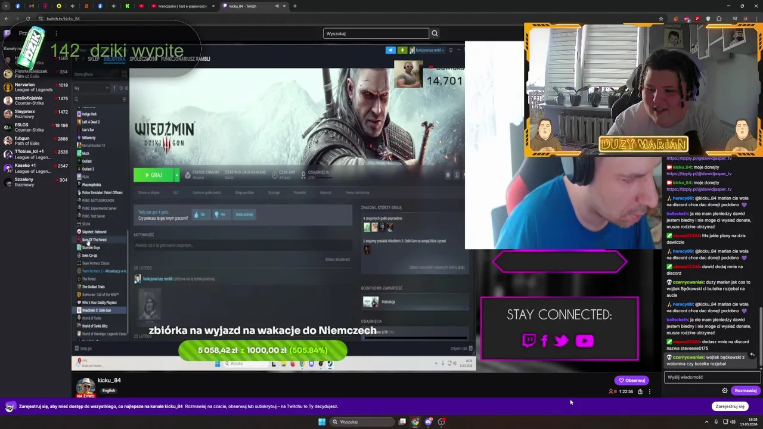
Task: Reply to czarnycwaniak's chat message
Action: pos(752,355)
